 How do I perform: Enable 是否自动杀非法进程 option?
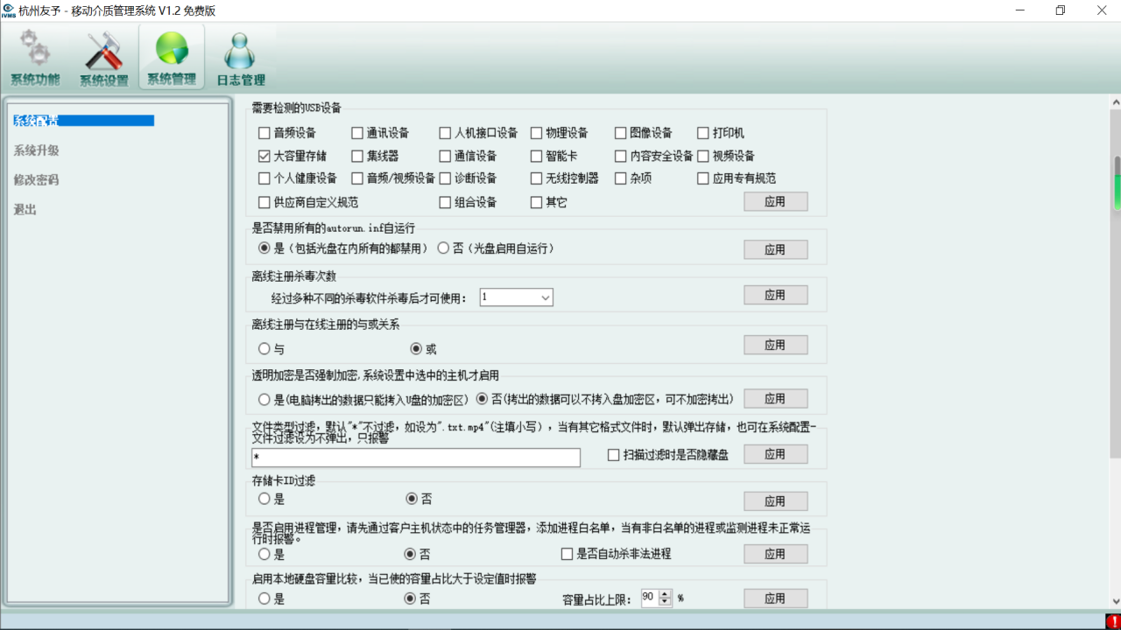click(565, 553)
